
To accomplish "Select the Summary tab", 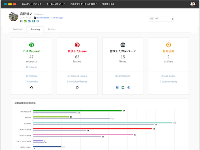I will tap(35, 29).
